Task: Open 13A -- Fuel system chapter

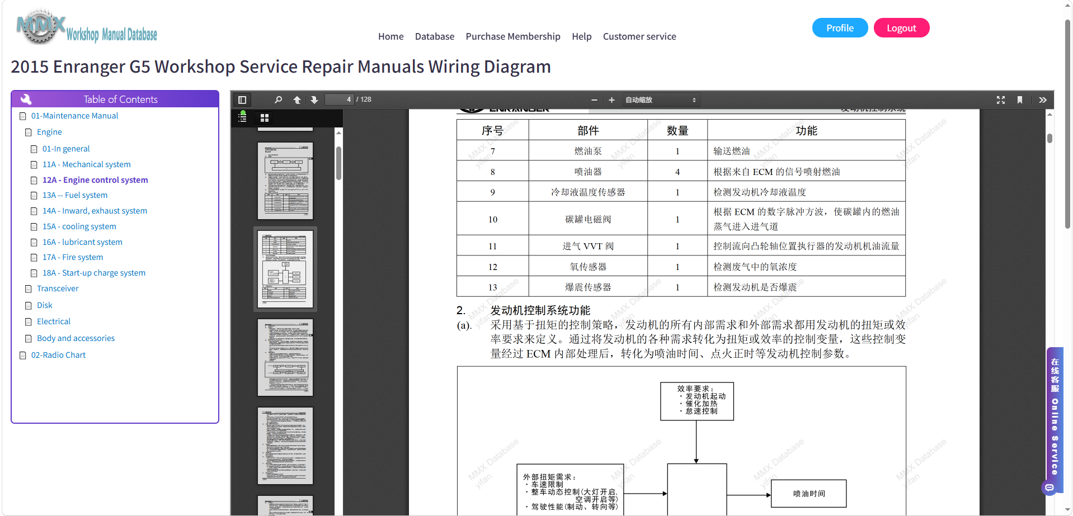Action: pyautogui.click(x=75, y=195)
